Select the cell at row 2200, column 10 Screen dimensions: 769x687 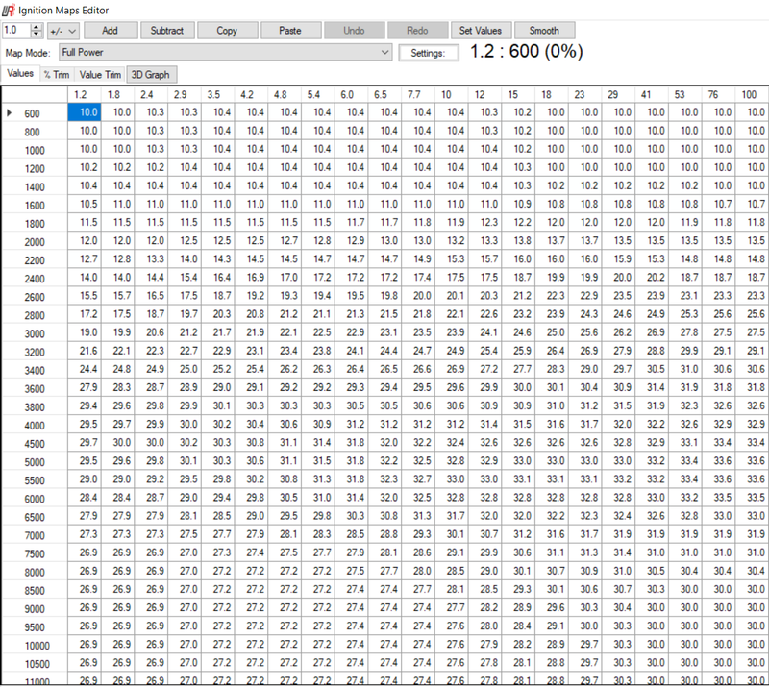click(451, 258)
